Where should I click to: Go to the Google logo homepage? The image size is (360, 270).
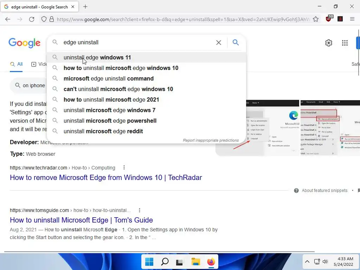click(24, 43)
